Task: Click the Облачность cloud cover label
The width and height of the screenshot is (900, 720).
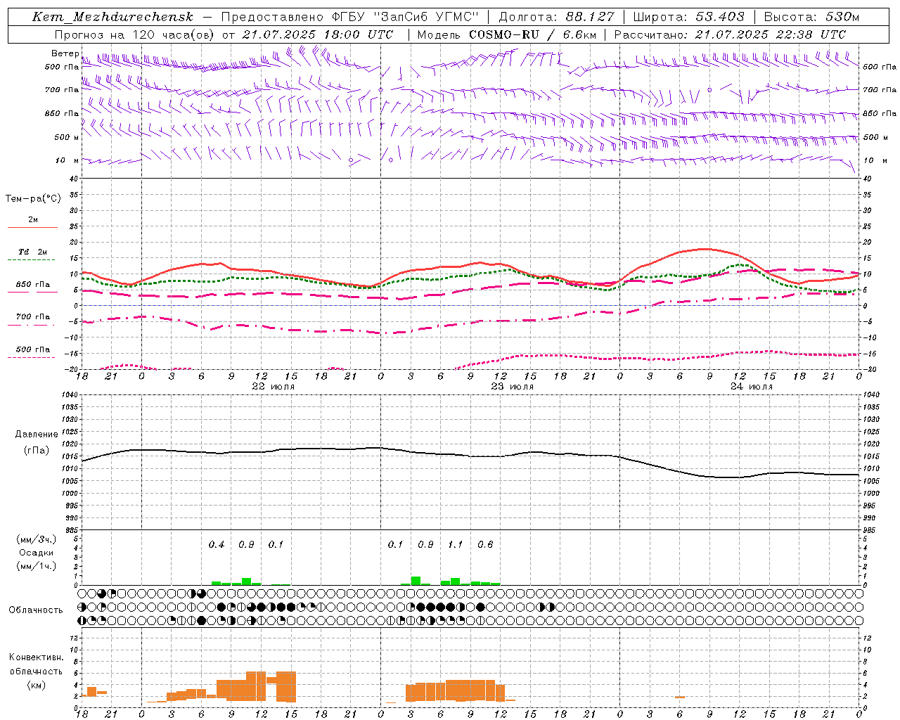Action: 36,610
